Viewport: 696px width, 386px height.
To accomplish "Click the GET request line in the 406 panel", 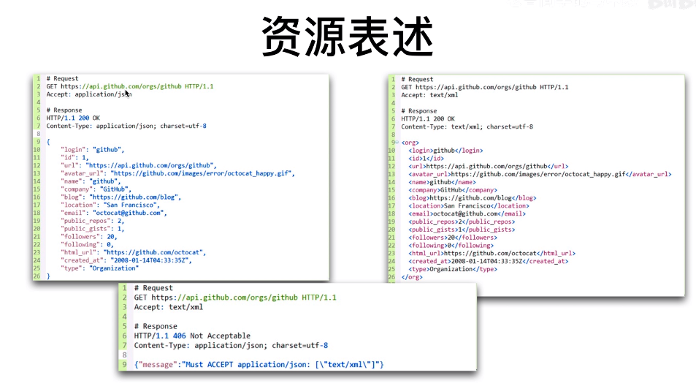I will tap(235, 298).
